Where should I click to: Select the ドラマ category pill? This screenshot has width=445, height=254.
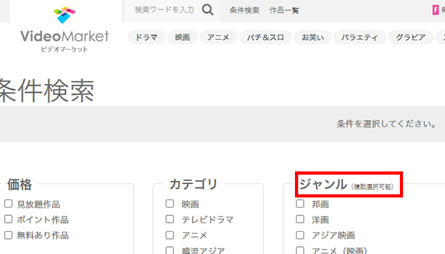(x=146, y=37)
